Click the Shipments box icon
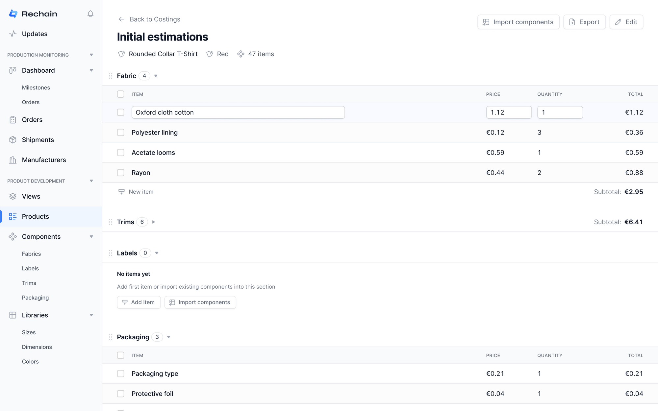Image resolution: width=658 pixels, height=411 pixels. (x=13, y=140)
